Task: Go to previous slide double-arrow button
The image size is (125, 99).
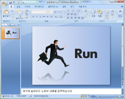Action: coord(123,82)
